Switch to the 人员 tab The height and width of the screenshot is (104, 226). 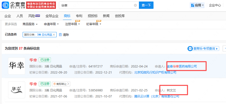(x=20, y=16)
